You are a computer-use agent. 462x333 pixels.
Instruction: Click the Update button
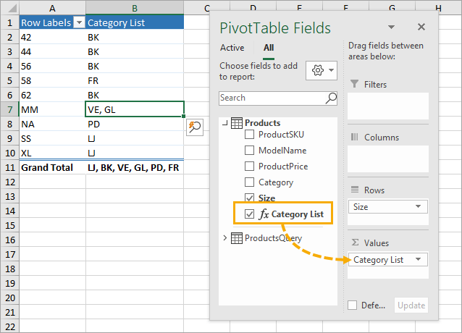click(411, 305)
